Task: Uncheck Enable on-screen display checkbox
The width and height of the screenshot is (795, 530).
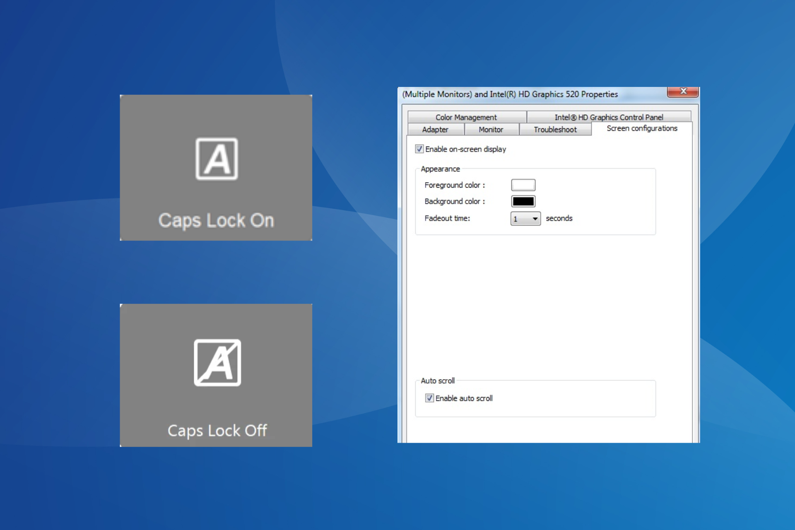Action: (420, 149)
